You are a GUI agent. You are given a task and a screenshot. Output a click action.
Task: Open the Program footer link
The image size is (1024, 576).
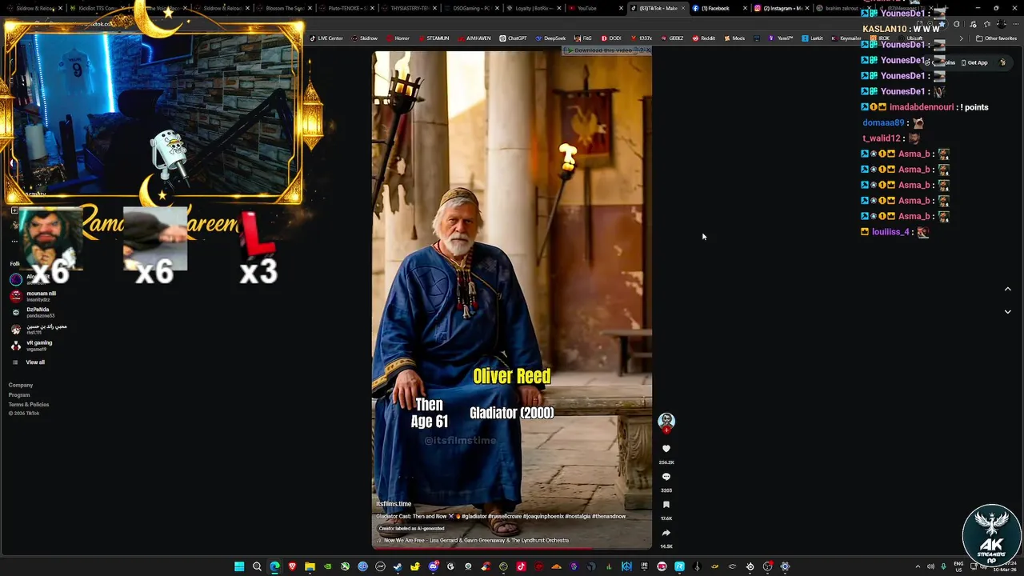coord(19,395)
